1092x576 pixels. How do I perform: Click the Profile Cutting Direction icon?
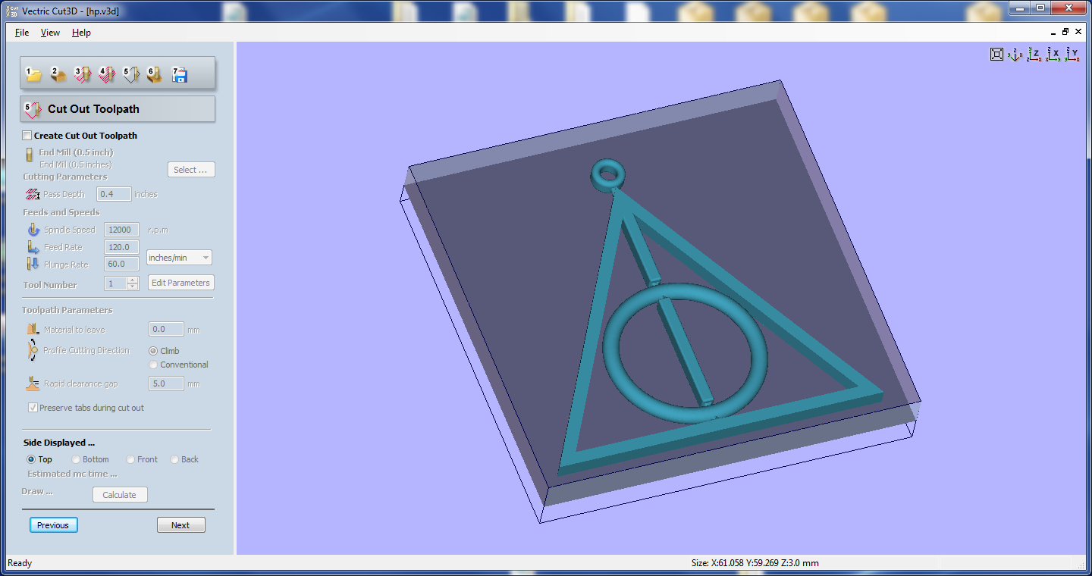pyautogui.click(x=32, y=351)
